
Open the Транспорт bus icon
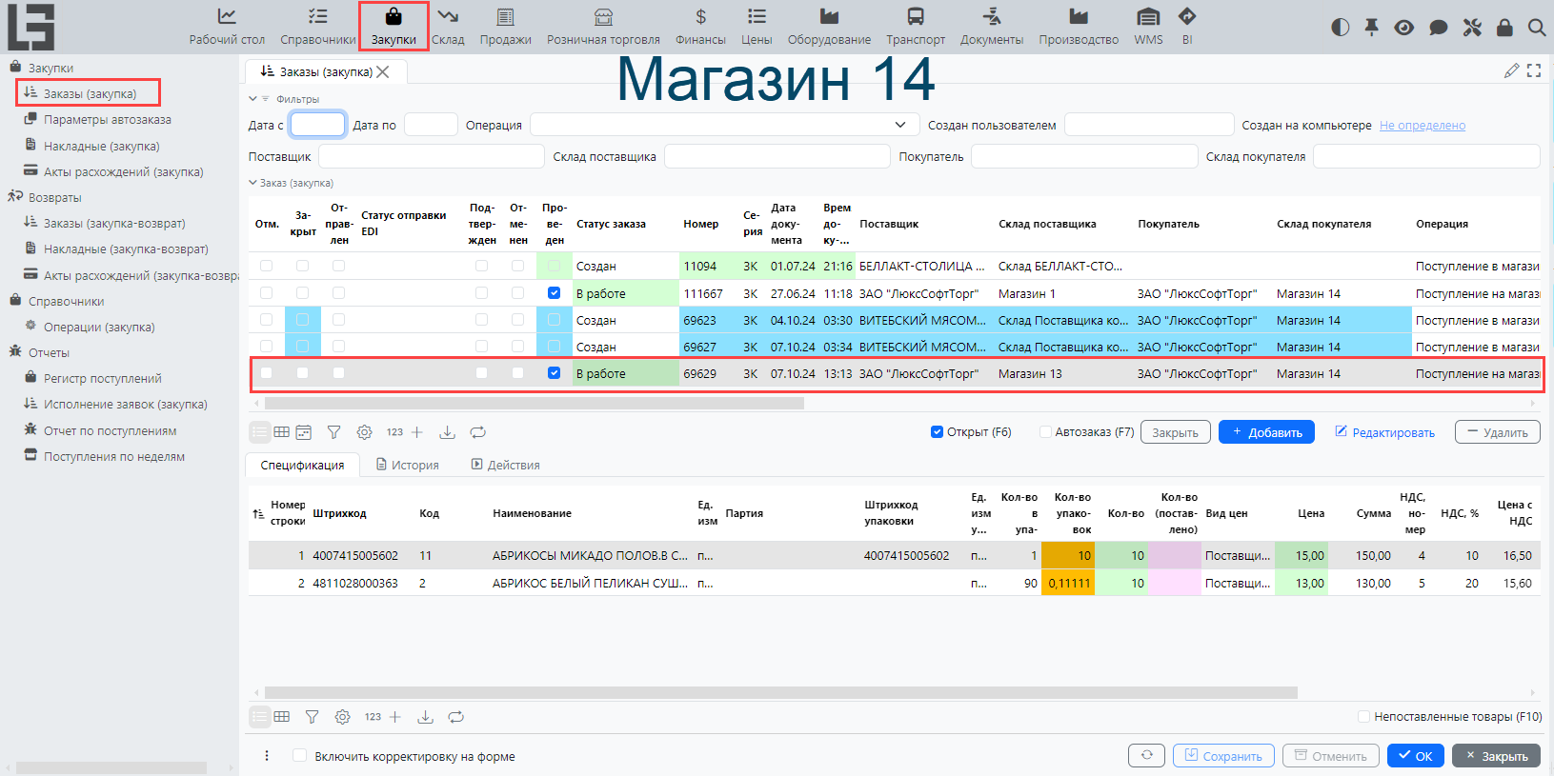tap(915, 17)
